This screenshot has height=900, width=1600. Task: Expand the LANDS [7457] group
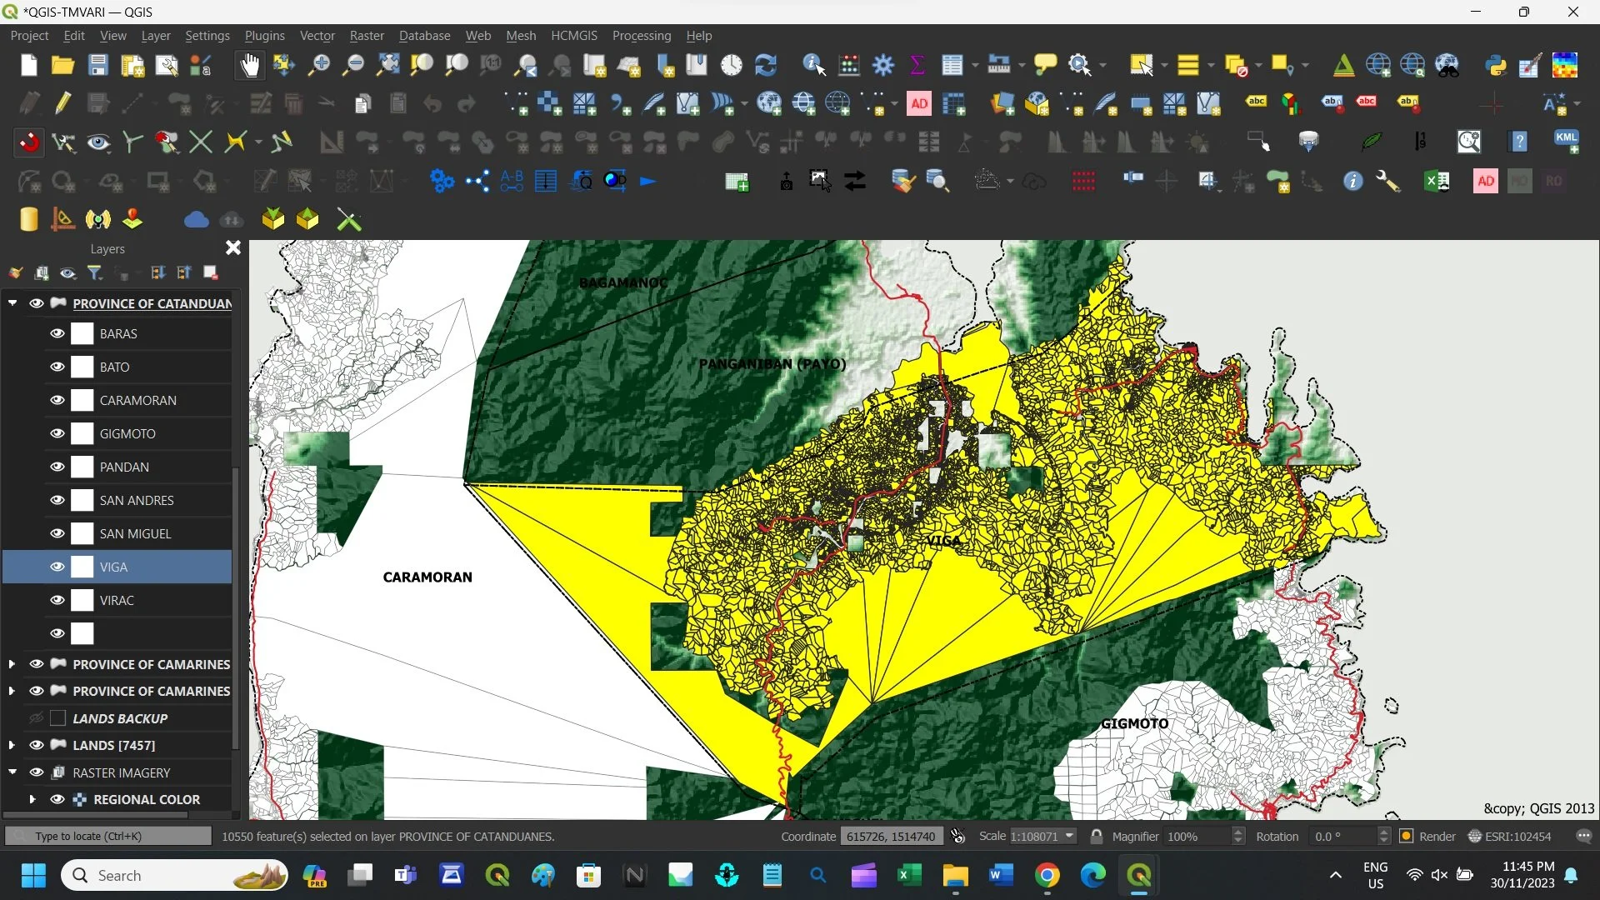point(12,745)
